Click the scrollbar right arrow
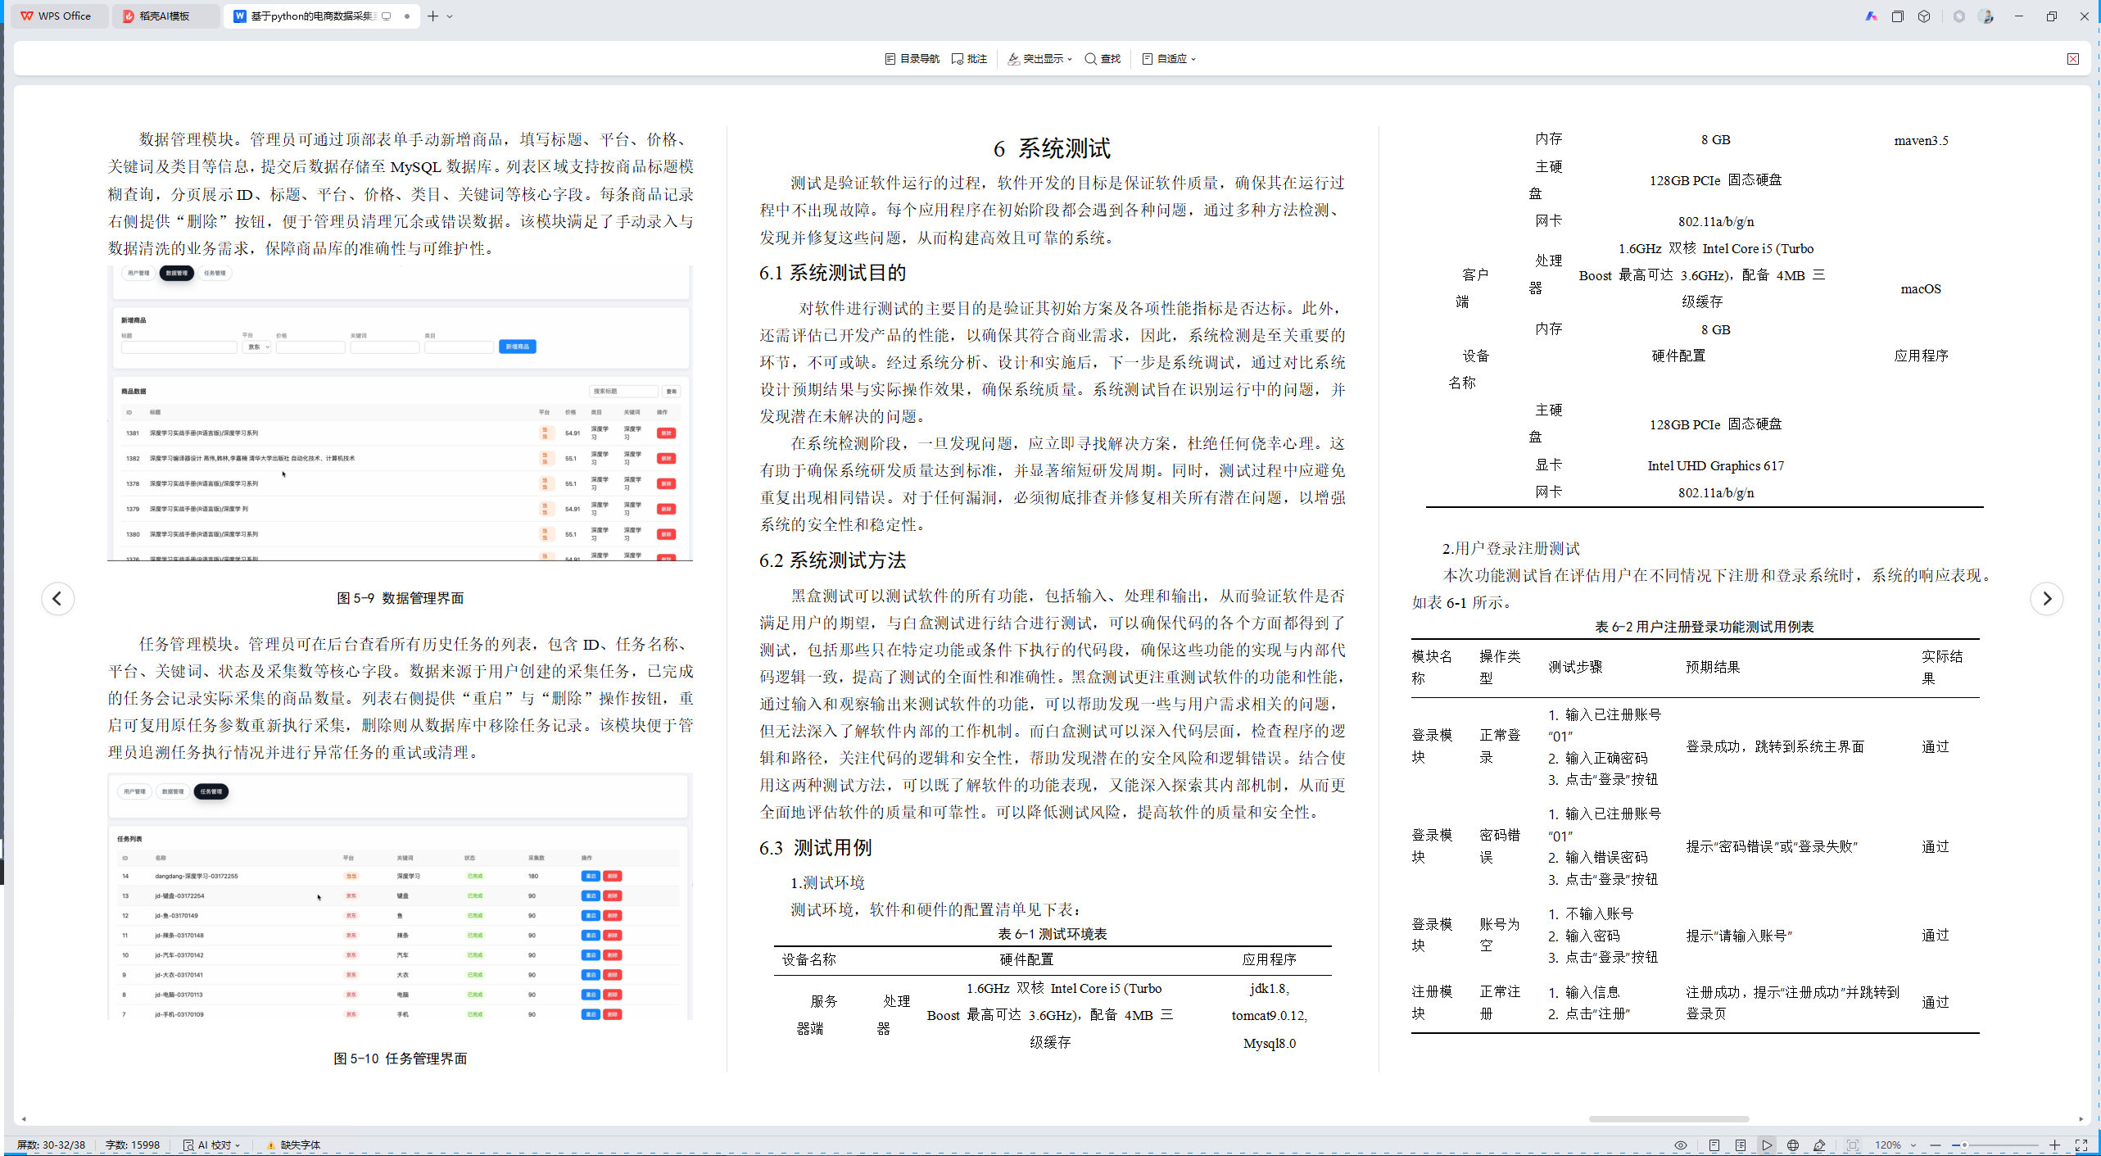2101x1156 pixels. click(x=2081, y=1118)
